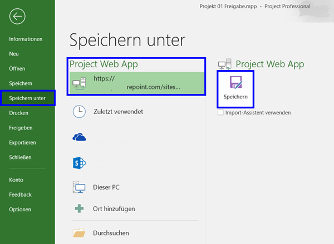Open Freigeben sharing options

point(21,128)
